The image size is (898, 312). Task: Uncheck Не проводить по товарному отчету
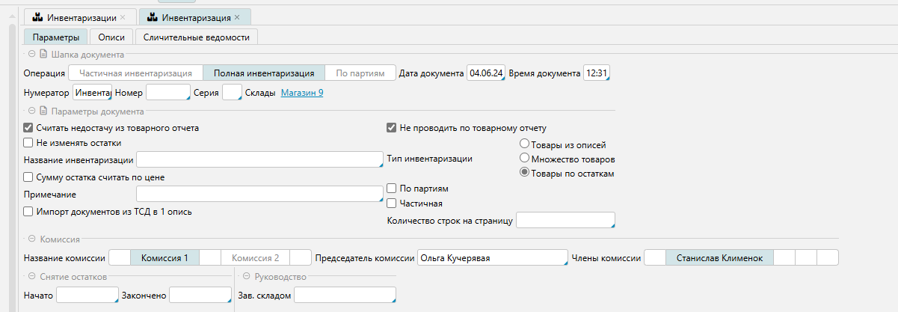point(391,128)
